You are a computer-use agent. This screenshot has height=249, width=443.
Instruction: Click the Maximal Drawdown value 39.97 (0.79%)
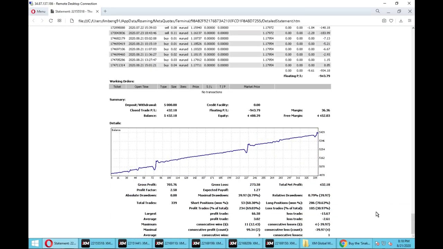click(x=249, y=195)
